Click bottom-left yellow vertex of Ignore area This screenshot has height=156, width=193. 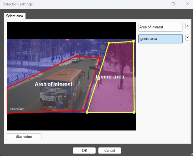pyautogui.click(x=87, y=112)
